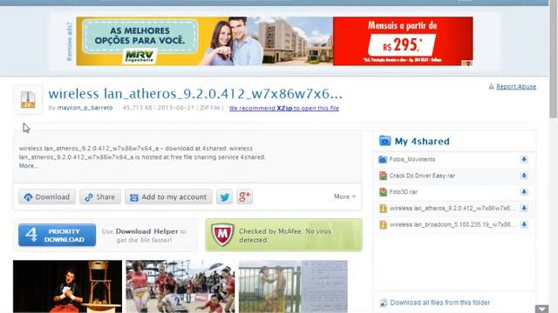Image resolution: width=558 pixels, height=313 pixels.
Task: Download Crack Do Driver Easy.rar via arrow icon
Action: [524, 176]
